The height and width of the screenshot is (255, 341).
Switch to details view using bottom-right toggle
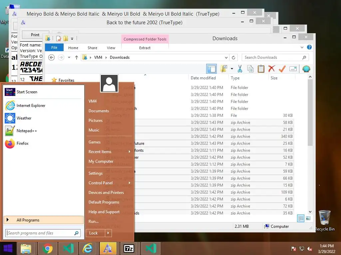pyautogui.click(x=301, y=218)
